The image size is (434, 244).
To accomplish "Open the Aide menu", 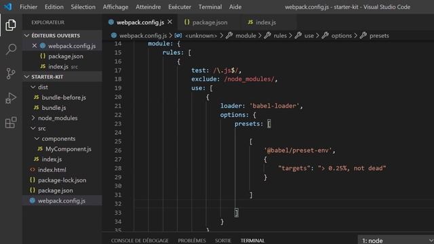I will coord(235,7).
